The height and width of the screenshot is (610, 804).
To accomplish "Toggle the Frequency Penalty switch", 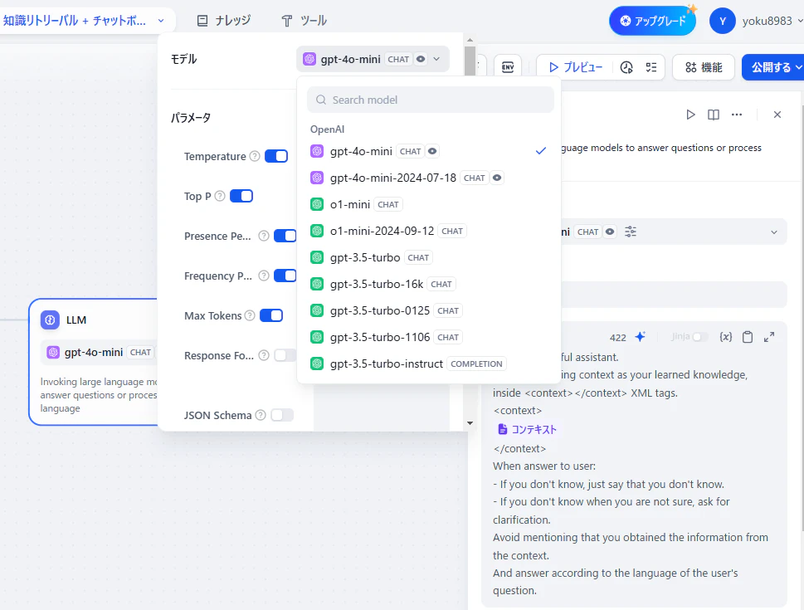I will click(285, 276).
